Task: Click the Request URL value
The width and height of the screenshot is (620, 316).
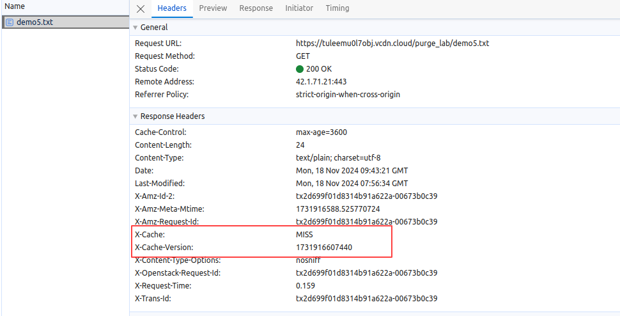Action: tap(392, 43)
